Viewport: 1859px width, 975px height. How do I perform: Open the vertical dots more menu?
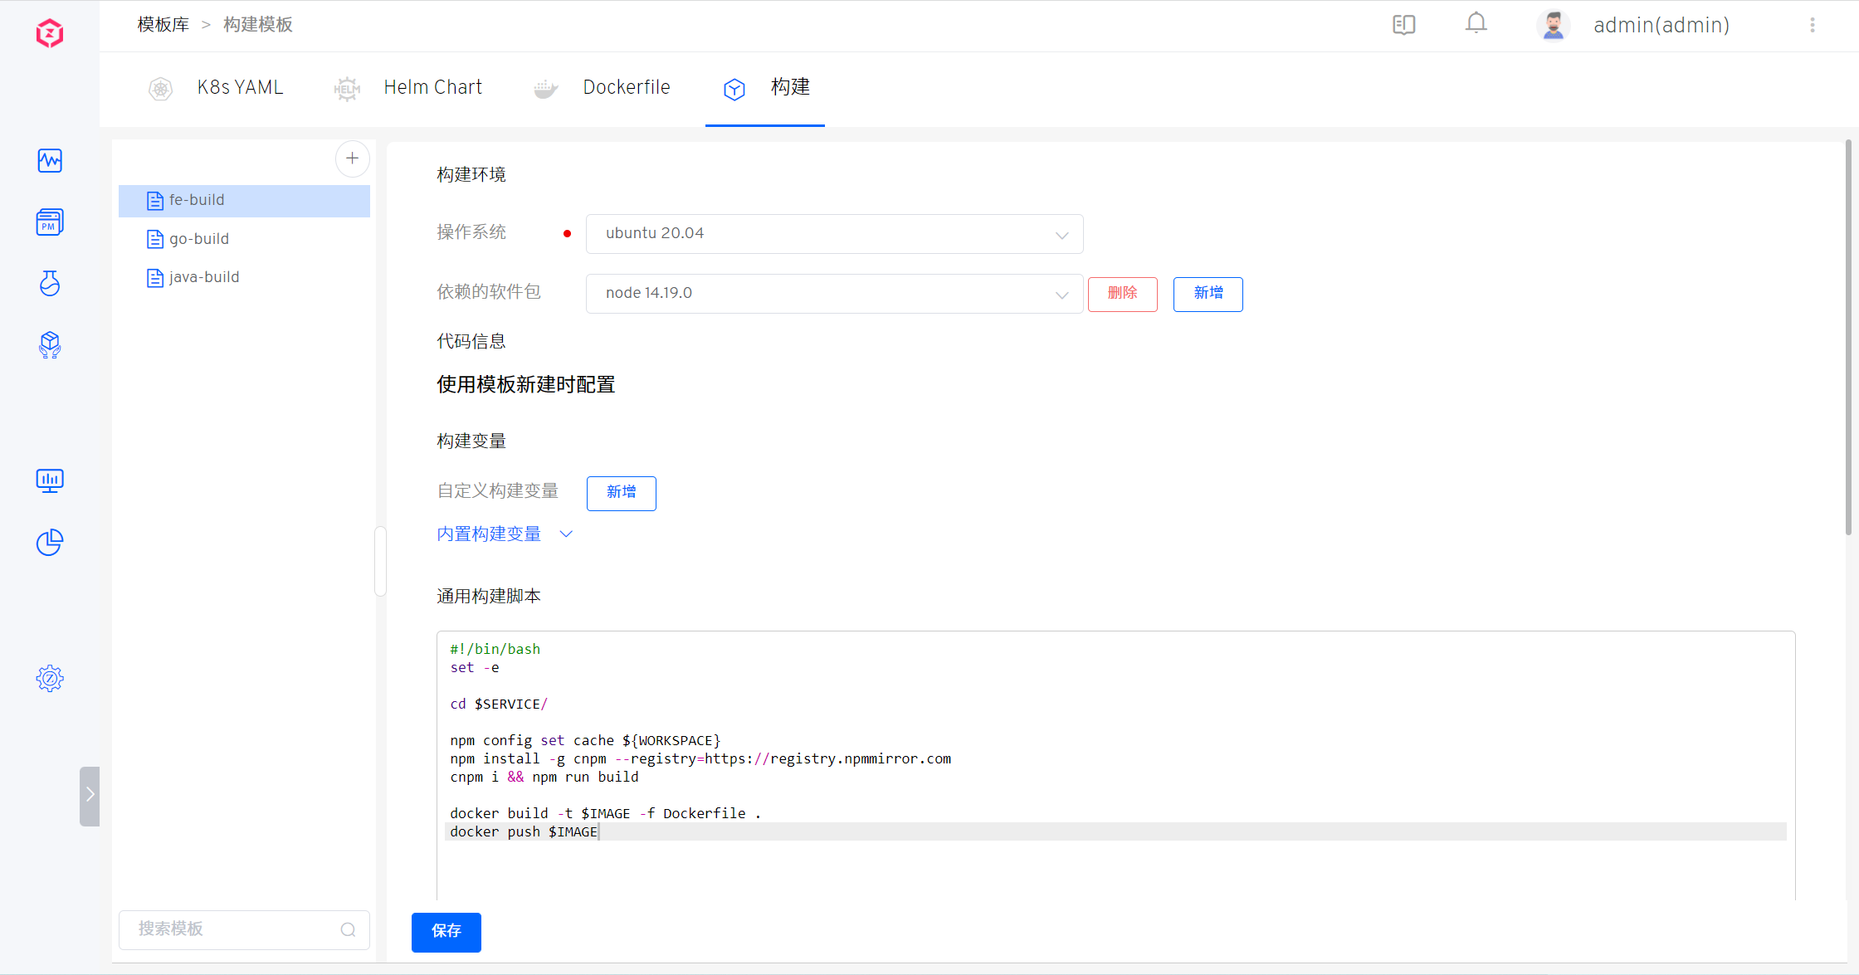click(x=1813, y=25)
